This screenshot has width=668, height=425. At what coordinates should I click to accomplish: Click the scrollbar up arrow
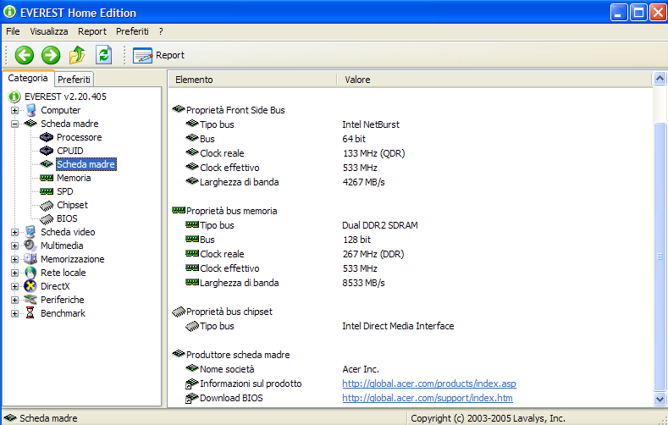tap(660, 79)
